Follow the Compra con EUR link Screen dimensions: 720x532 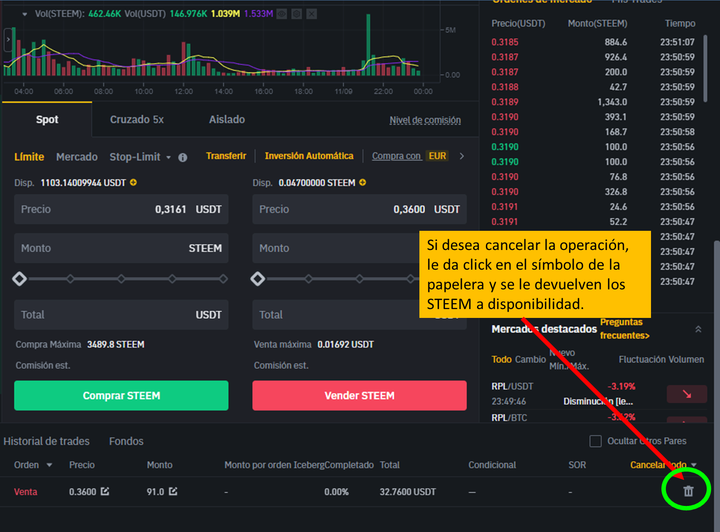[410, 156]
